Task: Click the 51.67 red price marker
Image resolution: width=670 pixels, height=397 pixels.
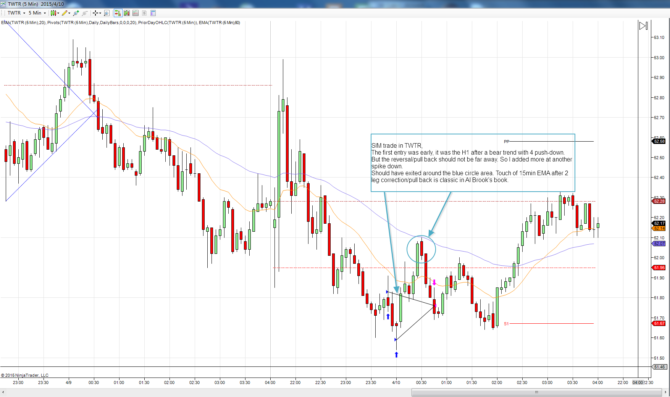Action: [659, 323]
